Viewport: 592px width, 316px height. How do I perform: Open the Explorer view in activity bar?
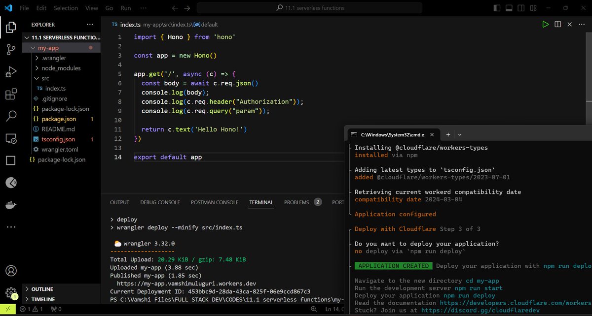click(11, 27)
